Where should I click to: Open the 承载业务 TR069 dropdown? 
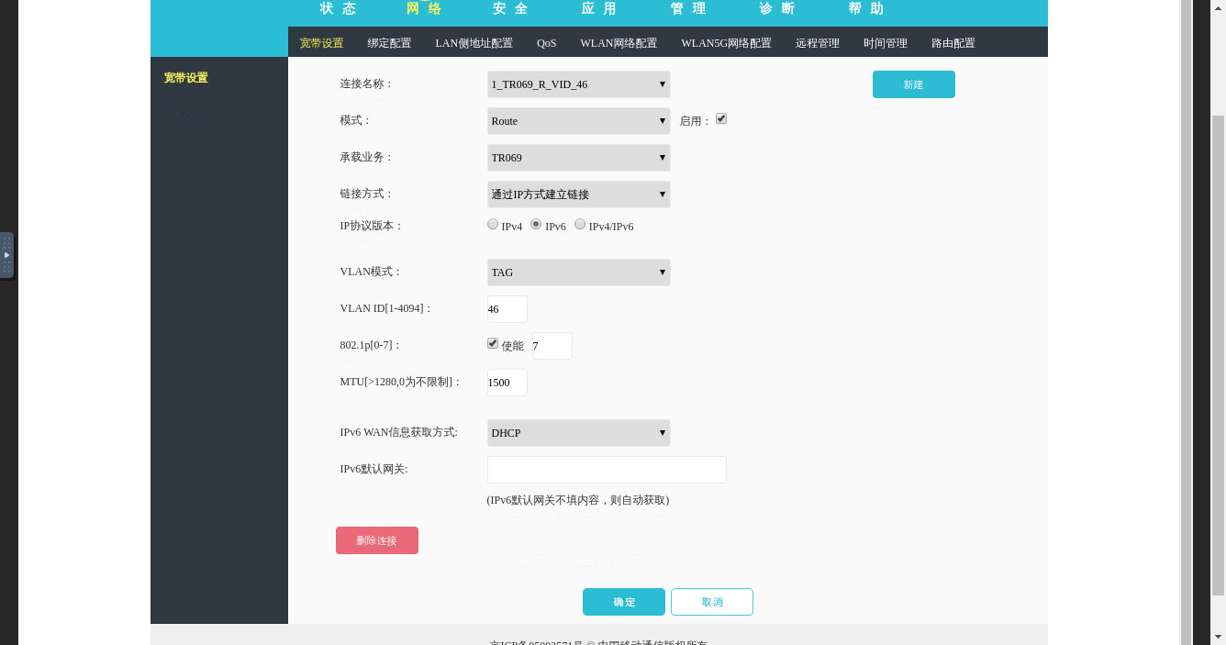[579, 158]
